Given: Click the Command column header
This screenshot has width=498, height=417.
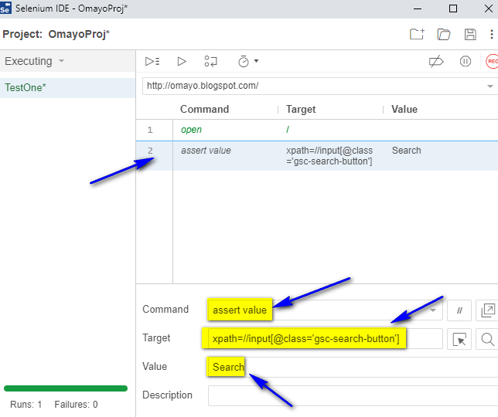Looking at the screenshot, I should click(204, 109).
